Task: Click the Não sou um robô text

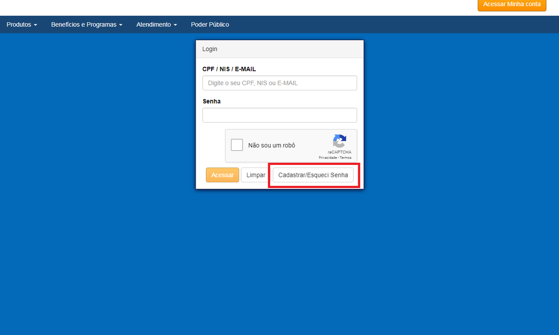Action: [x=271, y=145]
